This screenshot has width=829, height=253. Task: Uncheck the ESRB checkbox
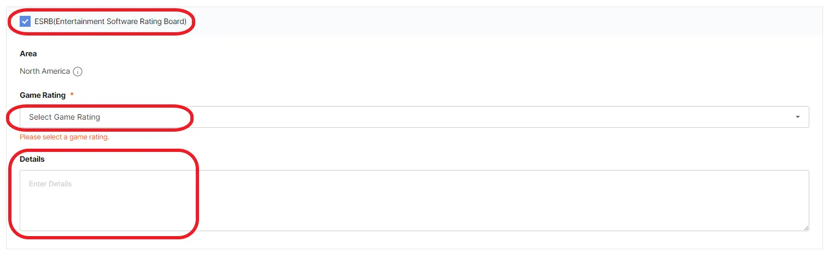[x=25, y=22]
